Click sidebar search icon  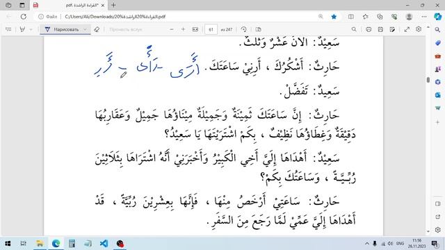438,30
